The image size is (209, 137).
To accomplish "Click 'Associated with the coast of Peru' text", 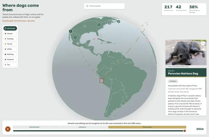I will pyautogui.click(x=183, y=86).
